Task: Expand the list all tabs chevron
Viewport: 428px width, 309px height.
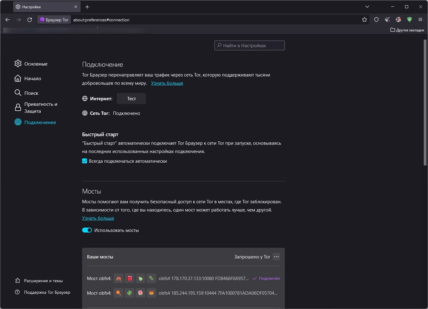Action: [x=367, y=7]
